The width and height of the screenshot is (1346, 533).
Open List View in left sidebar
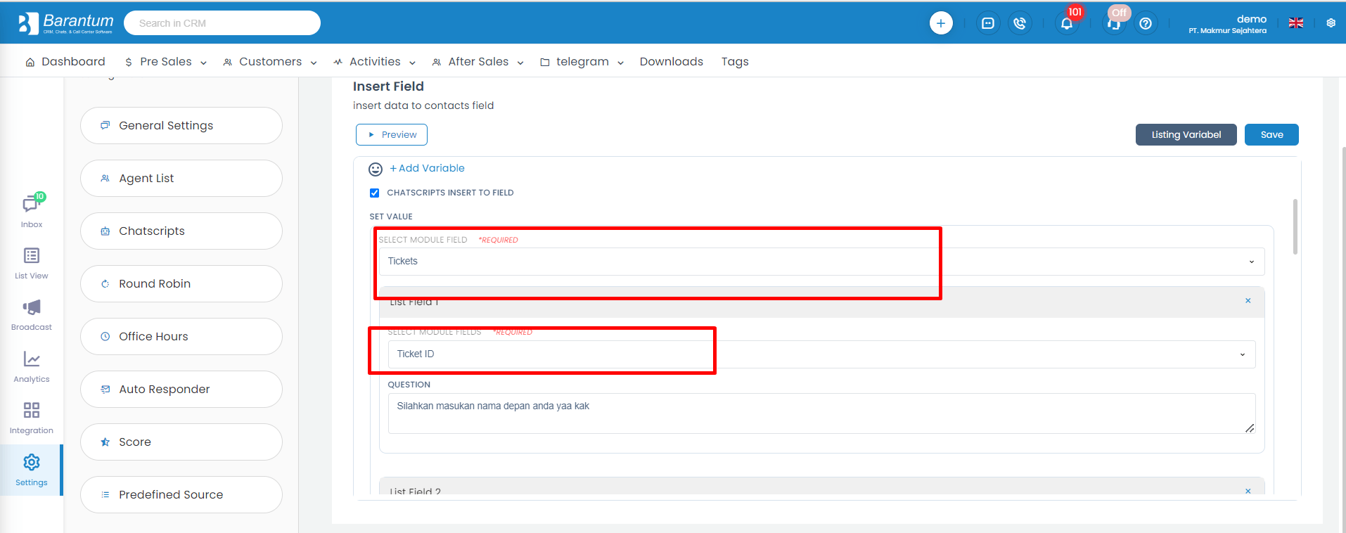[x=32, y=264]
